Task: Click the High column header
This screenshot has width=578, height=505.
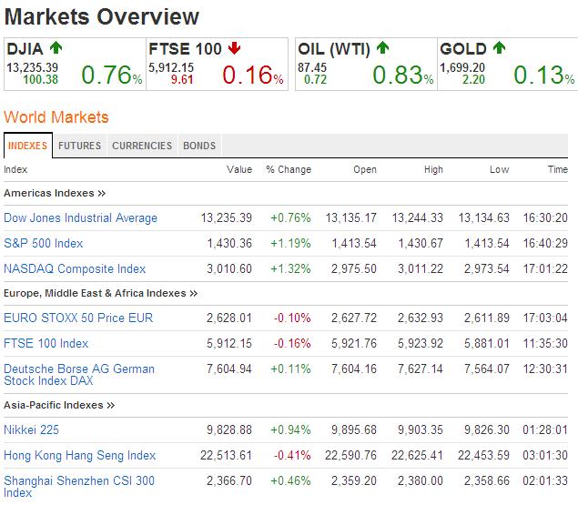Action: 433,169
